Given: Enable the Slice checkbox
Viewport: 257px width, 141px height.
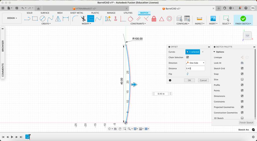Looking at the screenshot, I should pyautogui.click(x=242, y=80).
